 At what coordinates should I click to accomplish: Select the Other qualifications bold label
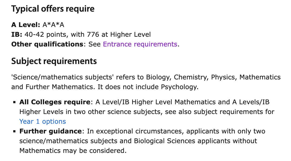[x=47, y=44]
